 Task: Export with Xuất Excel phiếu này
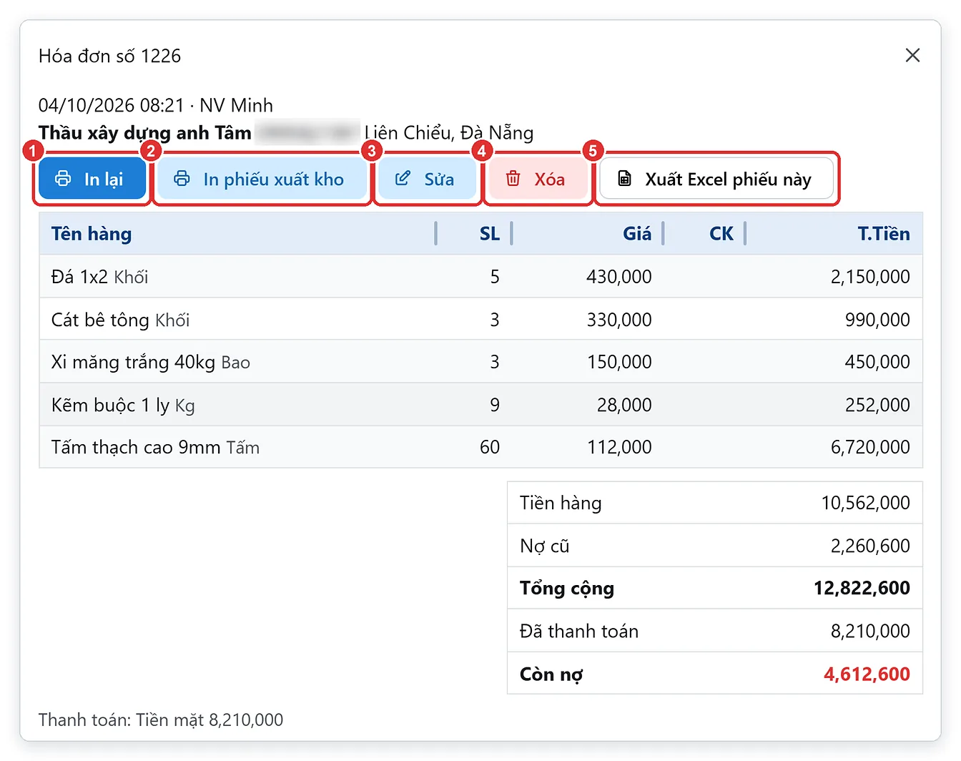pyautogui.click(x=716, y=179)
